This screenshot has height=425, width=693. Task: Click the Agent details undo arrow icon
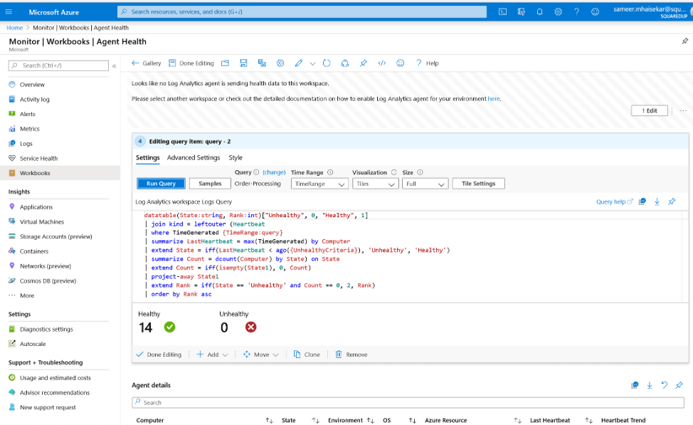(x=665, y=385)
